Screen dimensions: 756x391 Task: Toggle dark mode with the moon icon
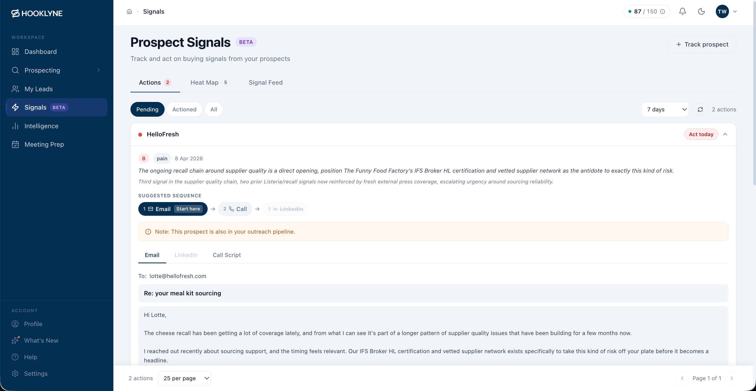click(x=701, y=11)
